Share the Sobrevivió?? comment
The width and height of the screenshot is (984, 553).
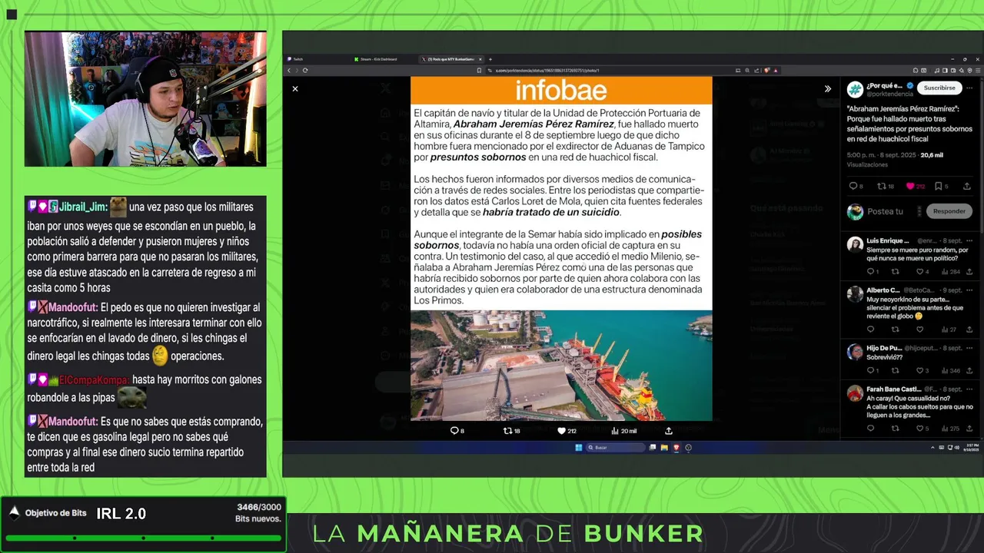969,371
